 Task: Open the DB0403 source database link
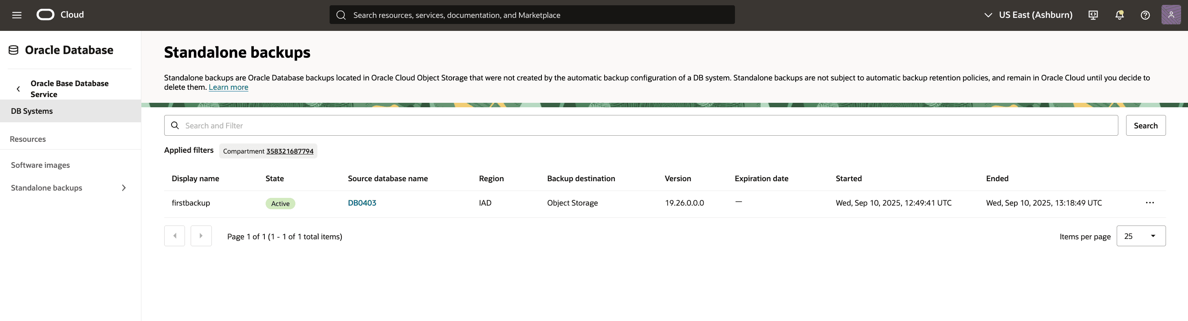362,203
